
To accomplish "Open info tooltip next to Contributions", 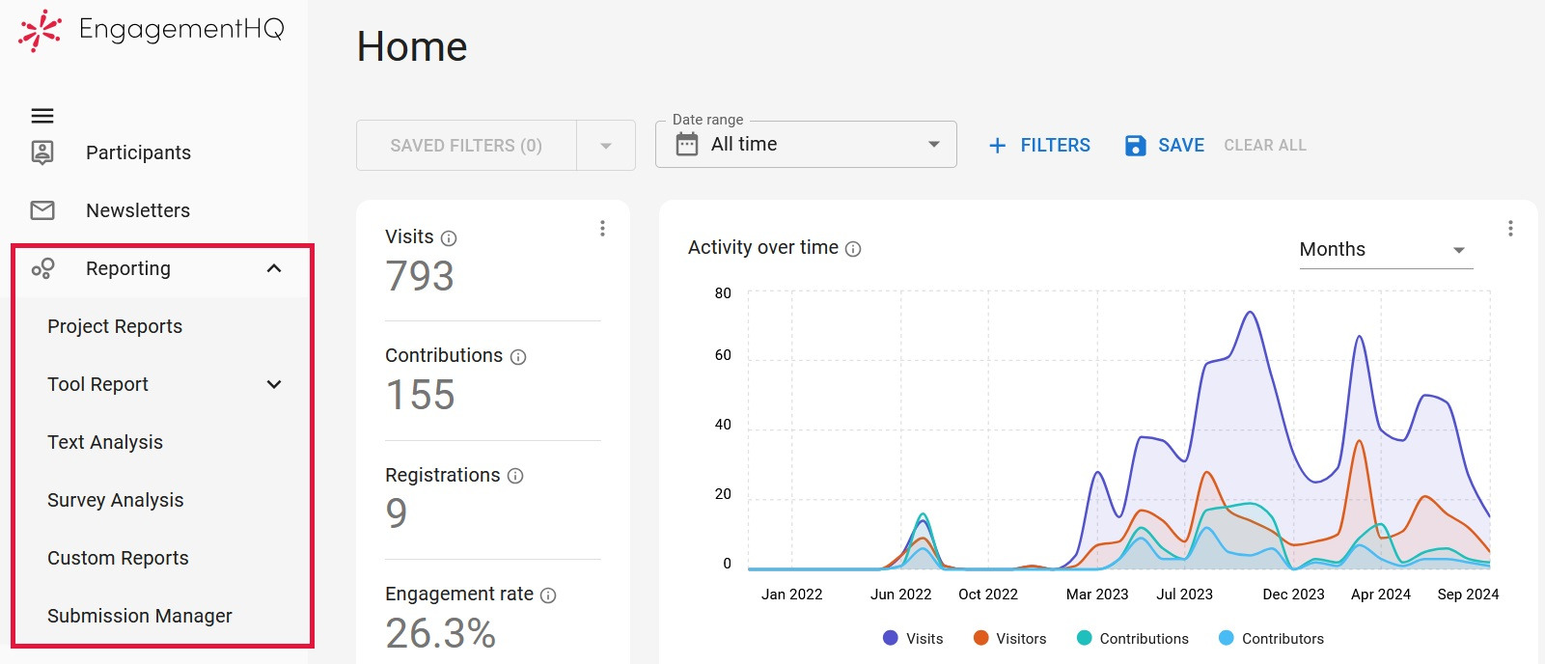I will [x=518, y=357].
